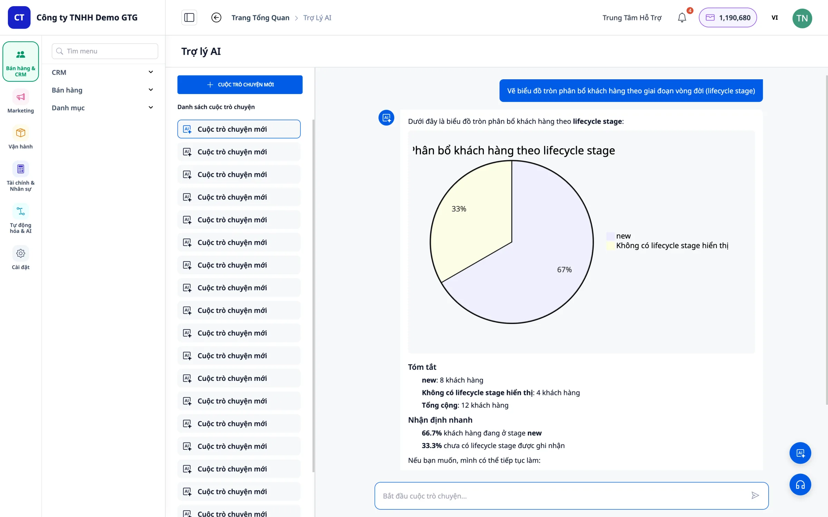Click the 'new' legend color swatch

coord(610,236)
